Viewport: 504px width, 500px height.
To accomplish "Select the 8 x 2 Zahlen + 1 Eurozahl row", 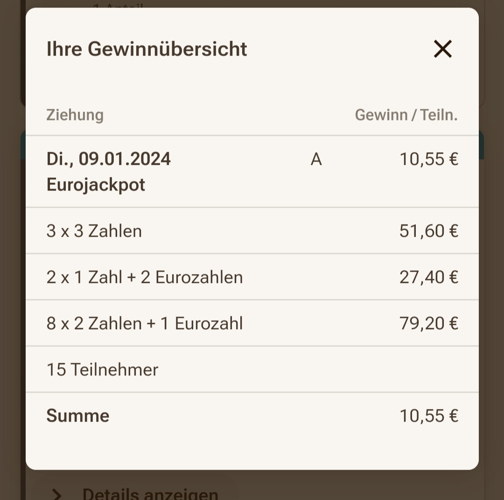I will (252, 324).
